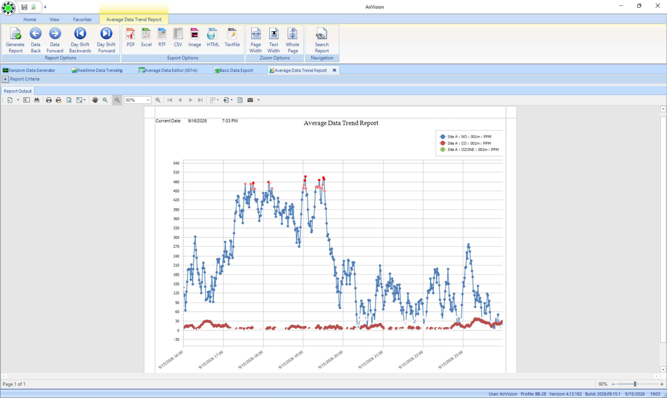Click the plus button on status zoom slider
Viewport: 667px width, 398px height.
coord(662,384)
